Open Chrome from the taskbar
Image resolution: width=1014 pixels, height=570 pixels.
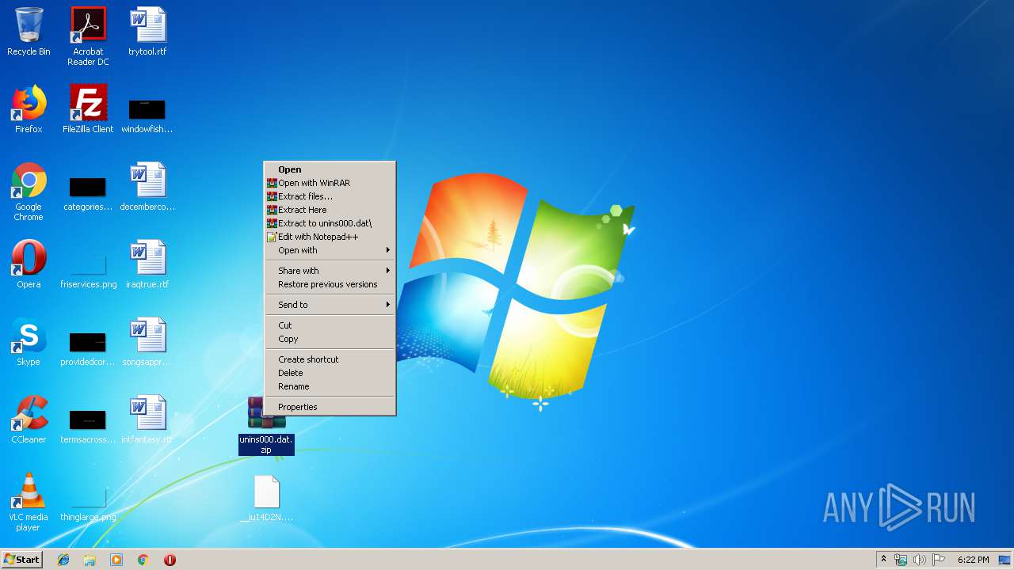[143, 560]
